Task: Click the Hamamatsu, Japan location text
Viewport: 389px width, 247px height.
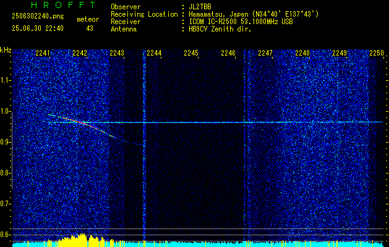Action: pyautogui.click(x=254, y=14)
